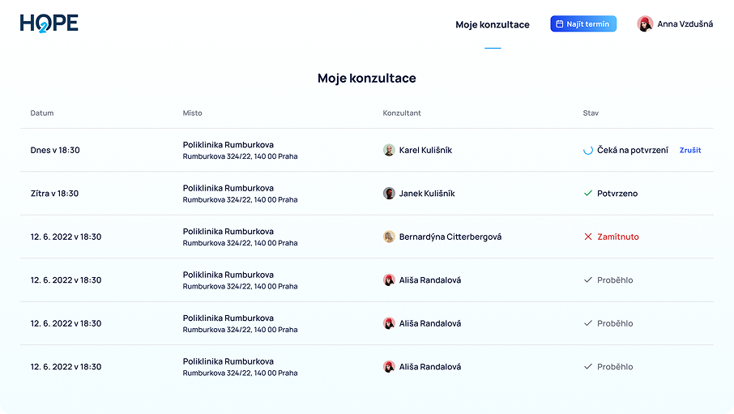Click the Místo column header
Viewport: 734px width, 414px height.
[193, 113]
